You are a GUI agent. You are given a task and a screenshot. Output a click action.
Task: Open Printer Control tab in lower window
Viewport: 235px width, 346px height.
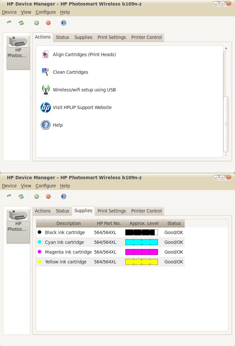click(147, 211)
